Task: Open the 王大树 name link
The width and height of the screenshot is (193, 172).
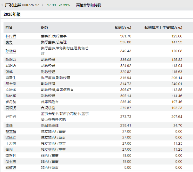Action: click(x=11, y=143)
